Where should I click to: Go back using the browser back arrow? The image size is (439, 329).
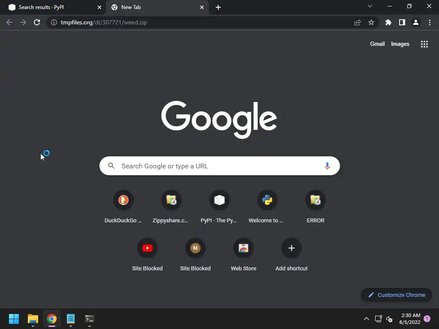pos(9,22)
